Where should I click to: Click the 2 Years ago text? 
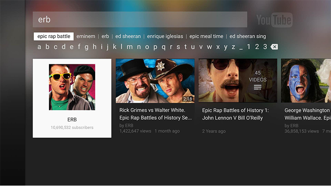214,131
